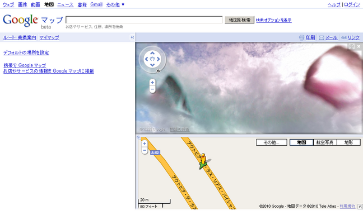
Task: Zoom out the Street View panorama
Action: [152, 89]
